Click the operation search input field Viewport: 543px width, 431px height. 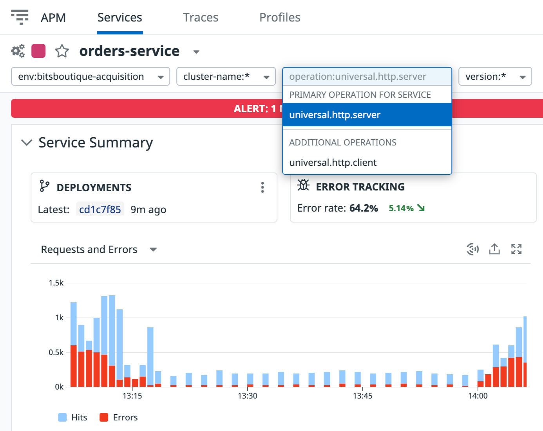pyautogui.click(x=367, y=76)
